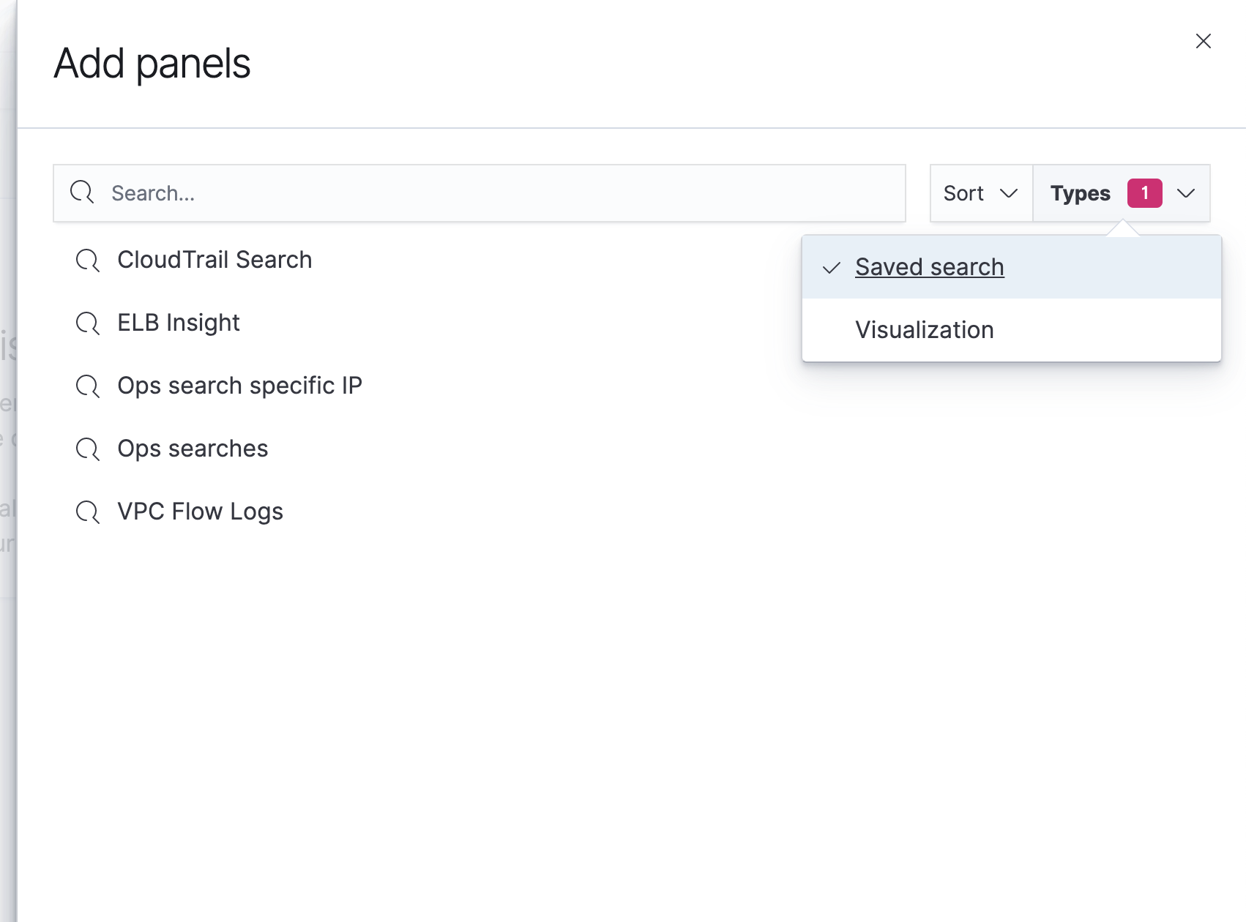Click the Types dropdown chevron arrow
This screenshot has width=1246, height=922.
pos(1186,193)
